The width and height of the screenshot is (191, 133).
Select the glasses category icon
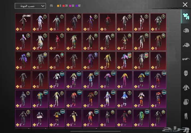pos(185,59)
